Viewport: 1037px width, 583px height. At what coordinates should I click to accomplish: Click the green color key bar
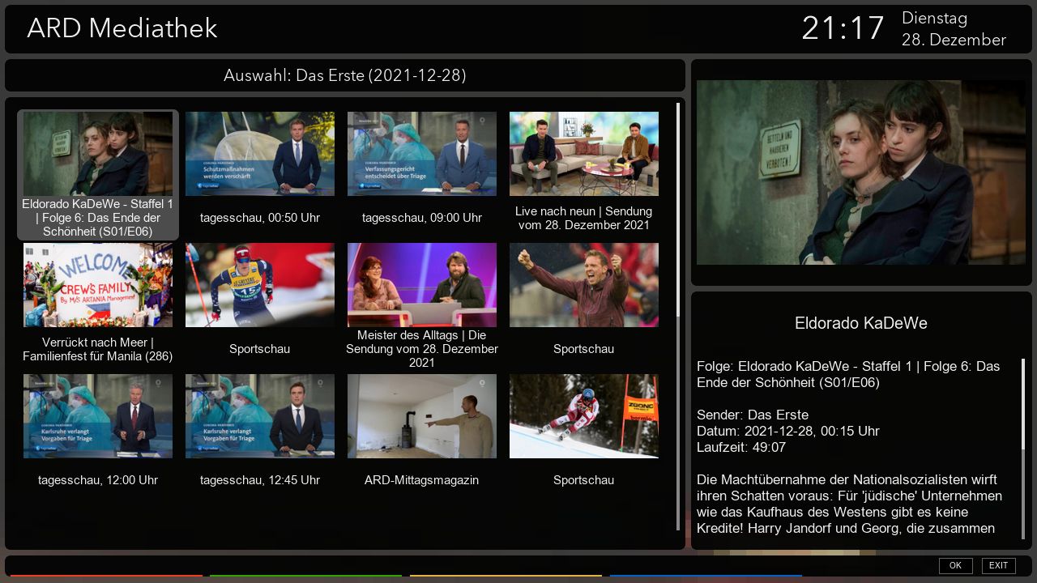click(305, 576)
